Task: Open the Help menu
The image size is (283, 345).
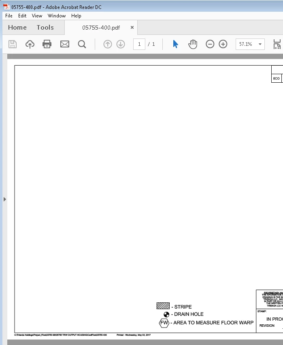Action: pos(76,16)
